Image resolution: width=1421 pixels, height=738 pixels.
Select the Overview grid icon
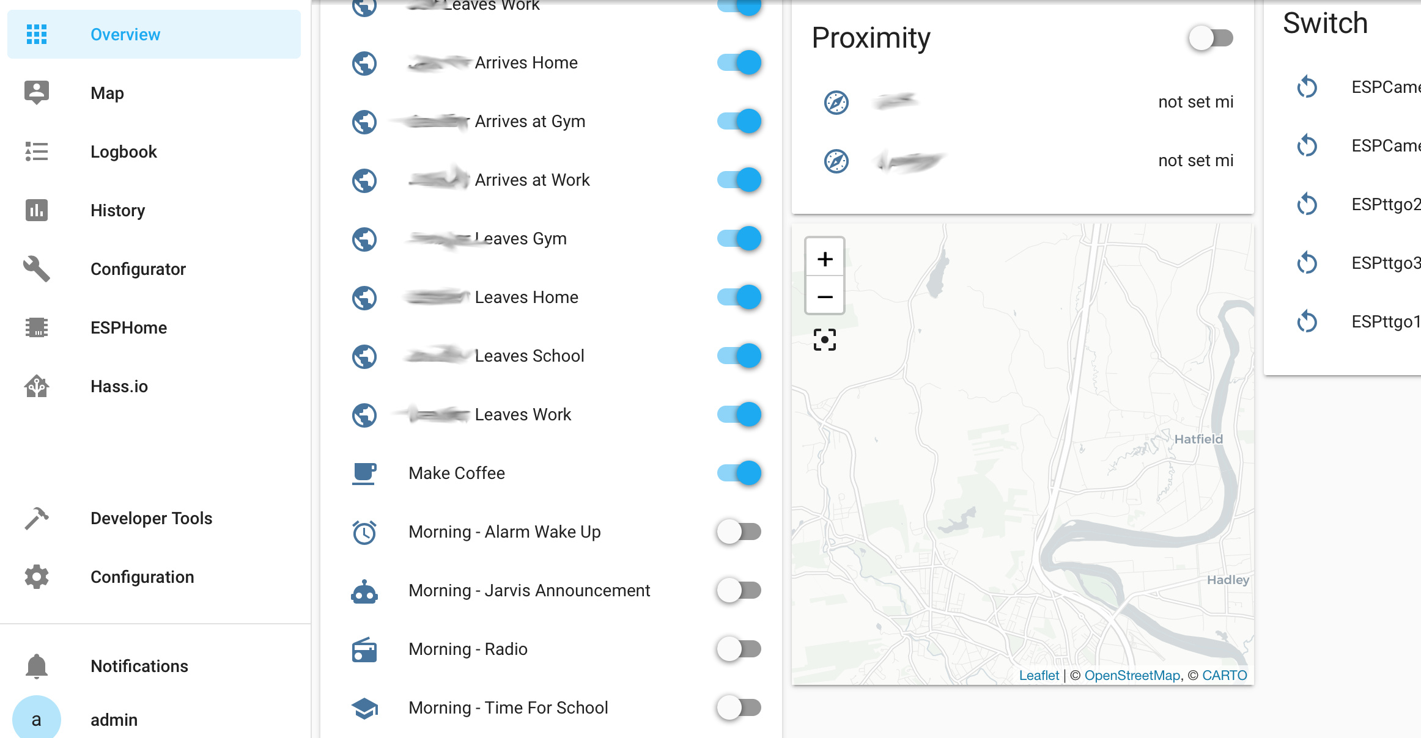[x=37, y=35]
